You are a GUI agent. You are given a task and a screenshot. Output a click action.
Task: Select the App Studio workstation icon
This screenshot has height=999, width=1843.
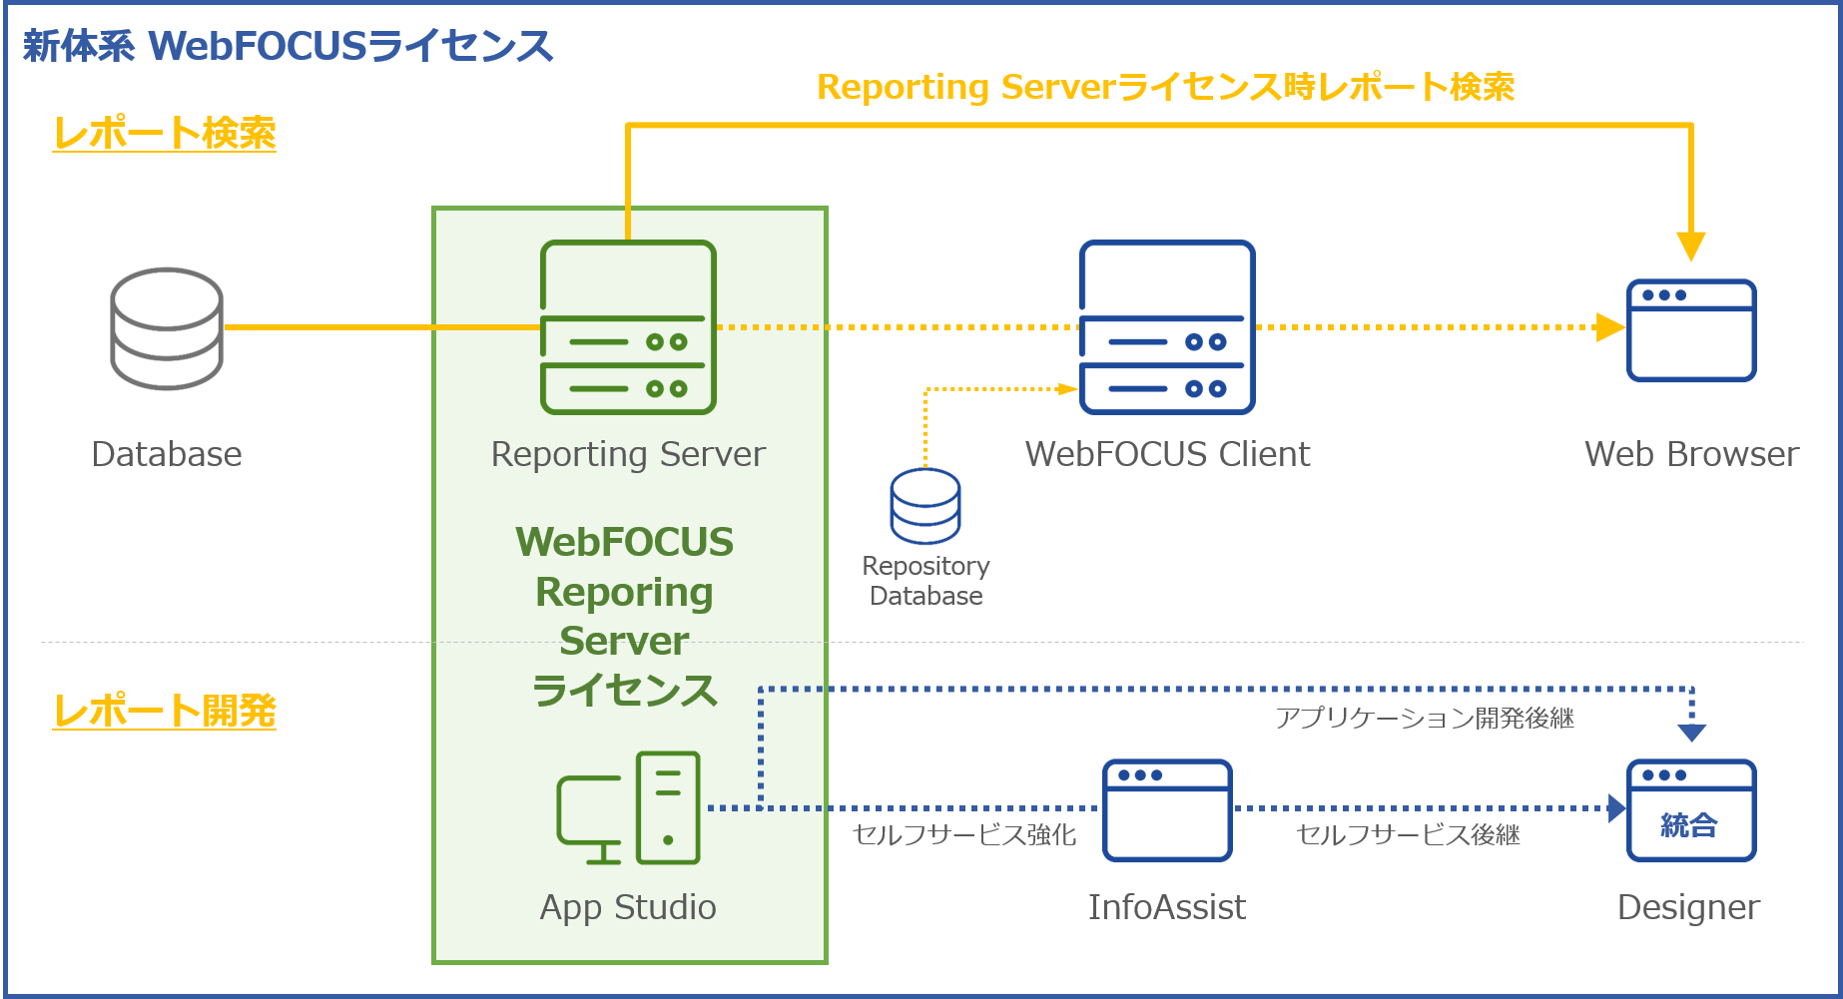click(x=627, y=810)
